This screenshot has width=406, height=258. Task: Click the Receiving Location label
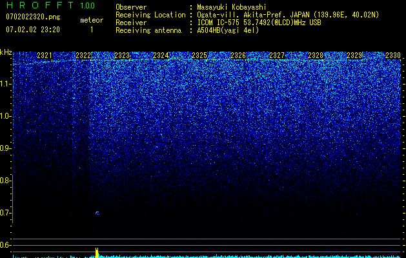pyautogui.click(x=150, y=15)
